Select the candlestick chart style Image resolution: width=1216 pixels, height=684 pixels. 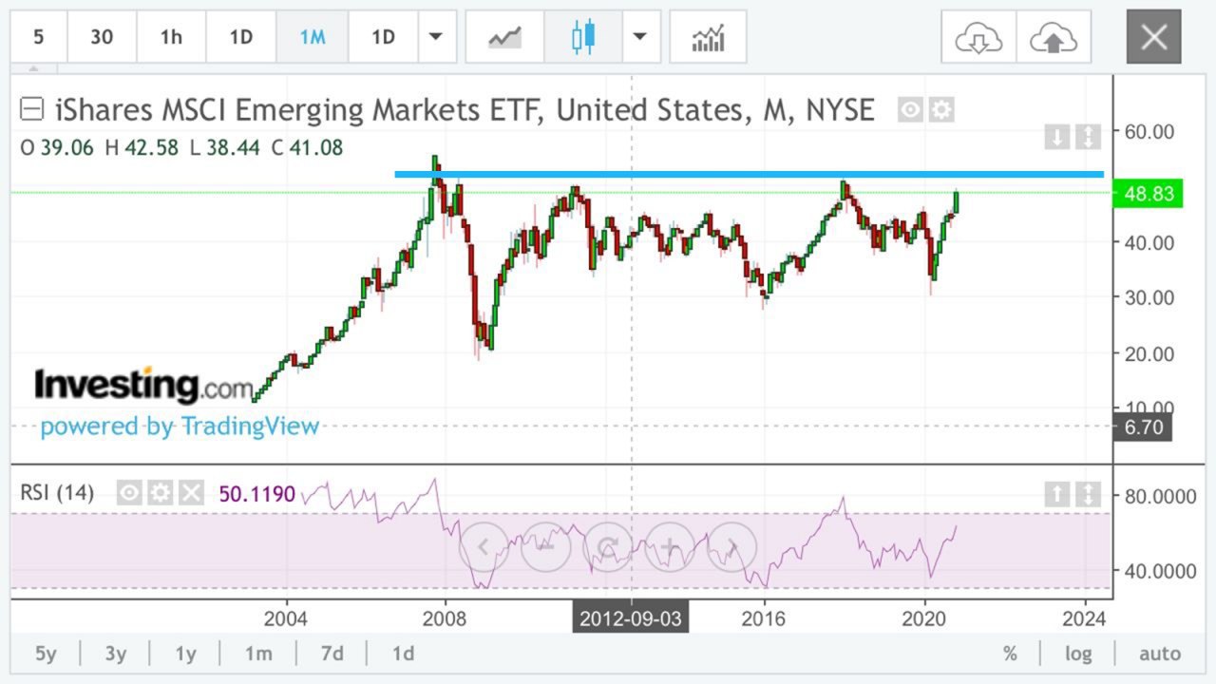(x=583, y=37)
